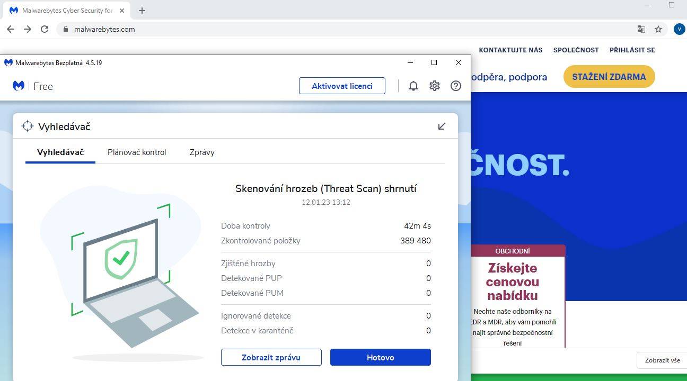Image resolution: width=687 pixels, height=381 pixels.
Task: Reload the malwarebytes.com page
Action: 45,29
